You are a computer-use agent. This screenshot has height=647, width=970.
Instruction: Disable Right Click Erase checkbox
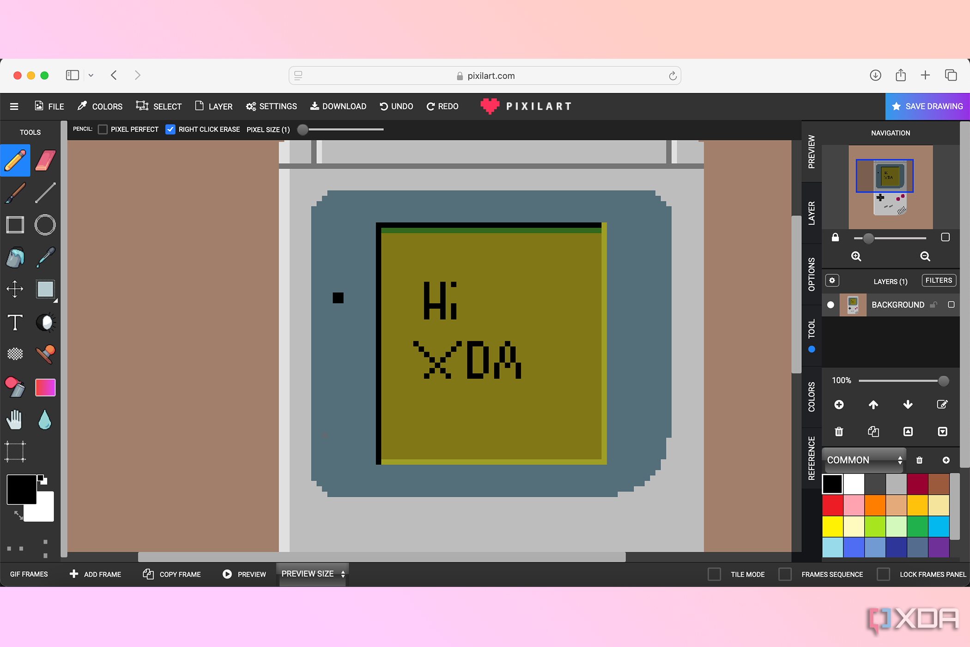click(x=170, y=129)
